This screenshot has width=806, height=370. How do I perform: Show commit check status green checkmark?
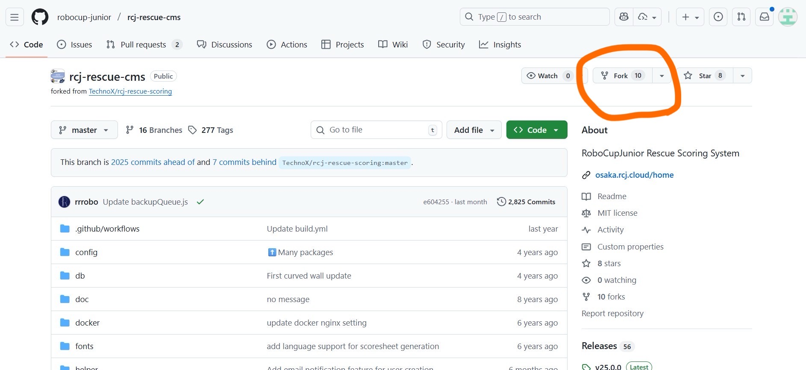200,202
